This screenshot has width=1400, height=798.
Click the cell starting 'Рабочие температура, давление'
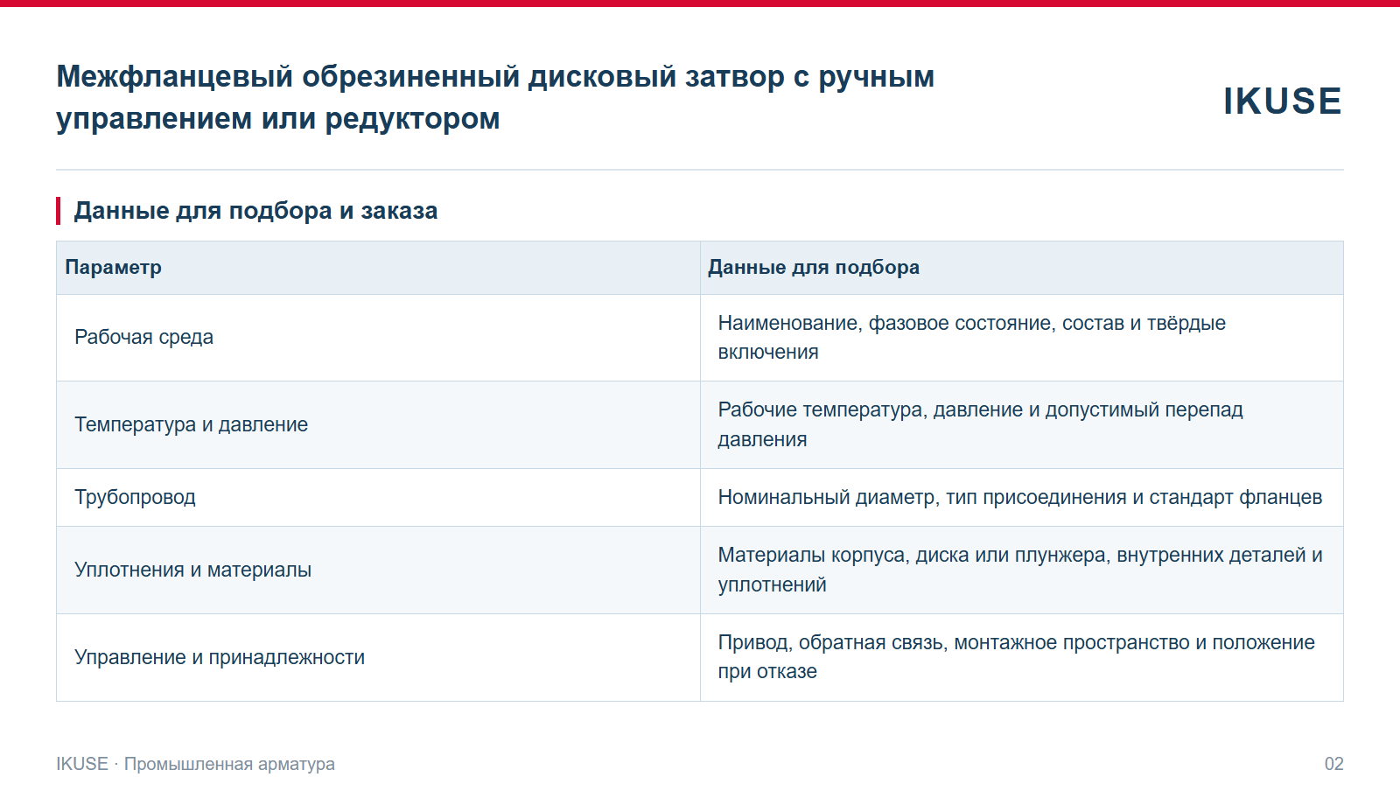[1022, 425]
